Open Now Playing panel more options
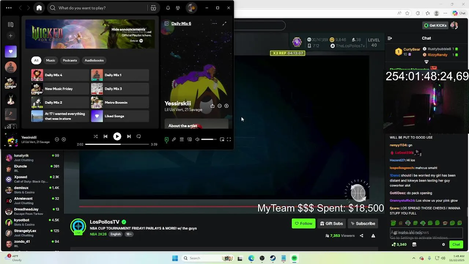This screenshot has width=469, height=264. pos(214,23)
